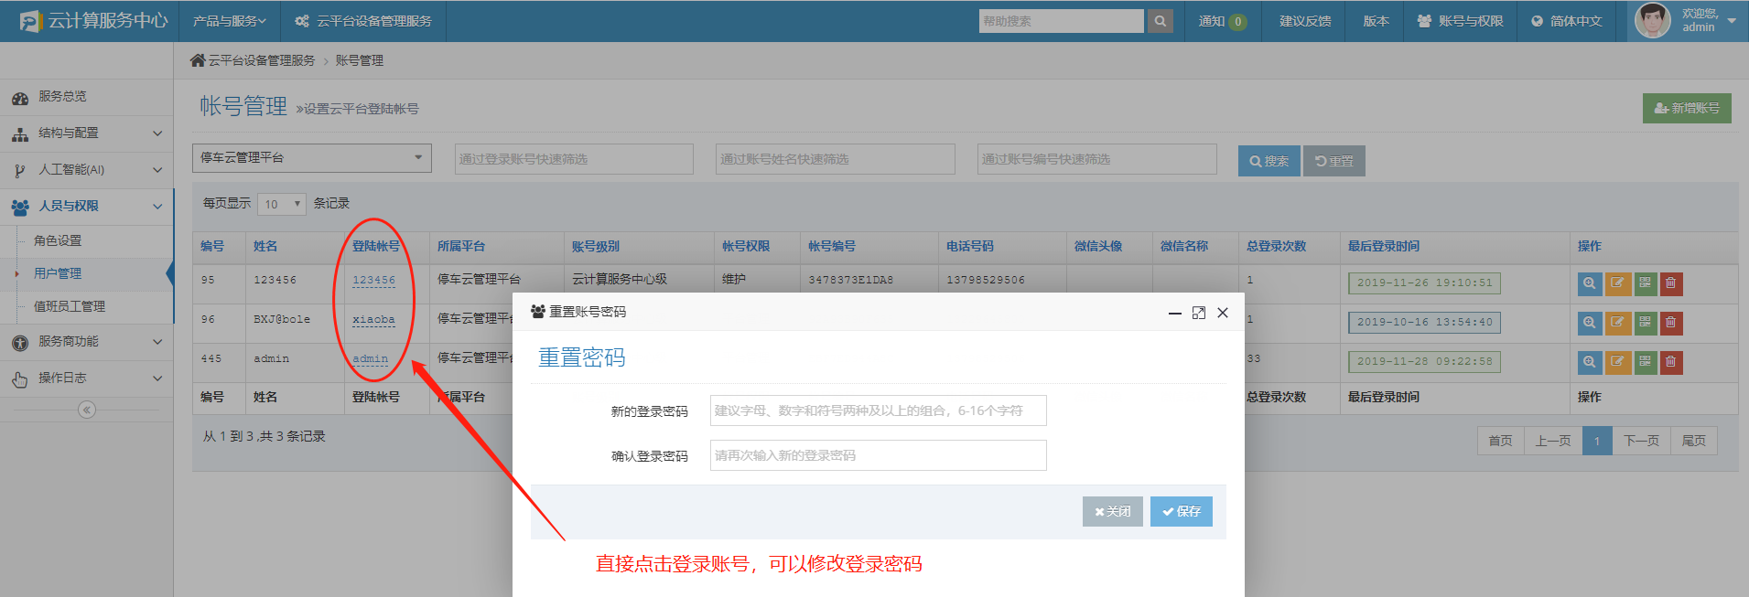Collapse the sidebar with the circular arrow
Viewport: 1749px width, 597px height.
click(x=87, y=410)
